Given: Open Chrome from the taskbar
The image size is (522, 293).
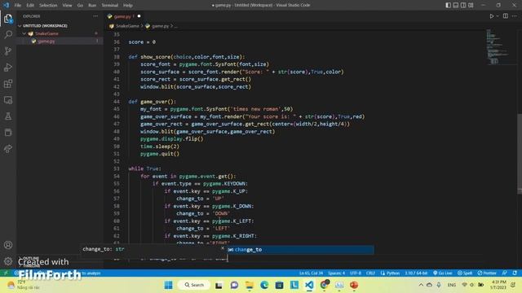Looking at the screenshot, I should [325, 285].
